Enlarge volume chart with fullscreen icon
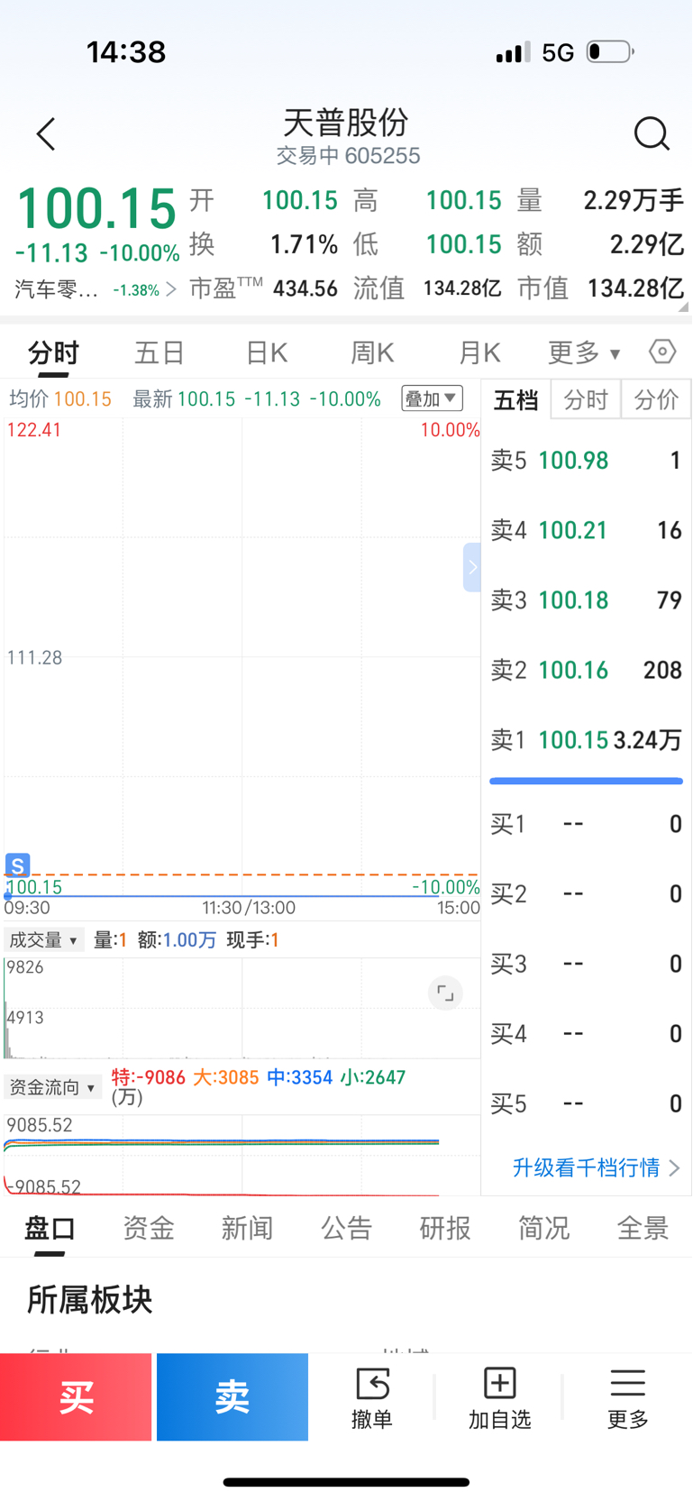 445,993
